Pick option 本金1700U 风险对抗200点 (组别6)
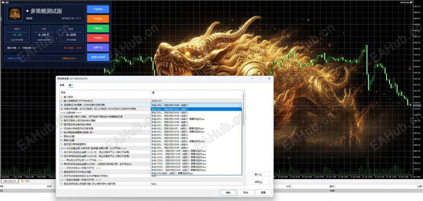Image resolution: width=423 pixels, height=201 pixels. click(197, 164)
